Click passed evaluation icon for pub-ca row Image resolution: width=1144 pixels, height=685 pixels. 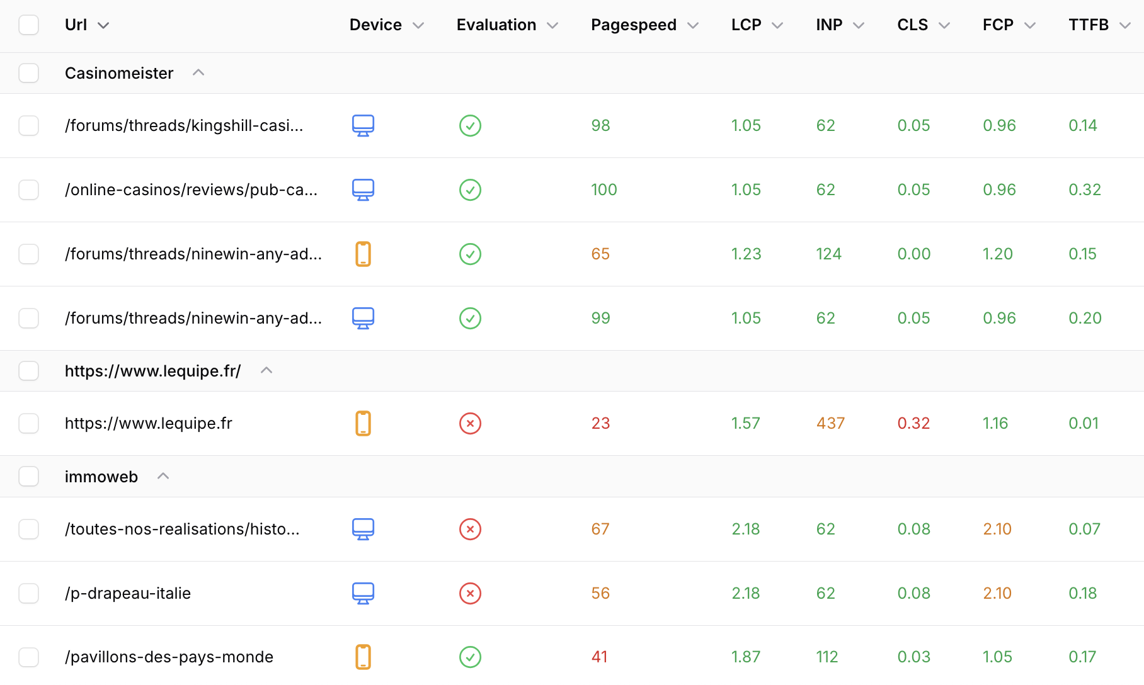click(470, 190)
